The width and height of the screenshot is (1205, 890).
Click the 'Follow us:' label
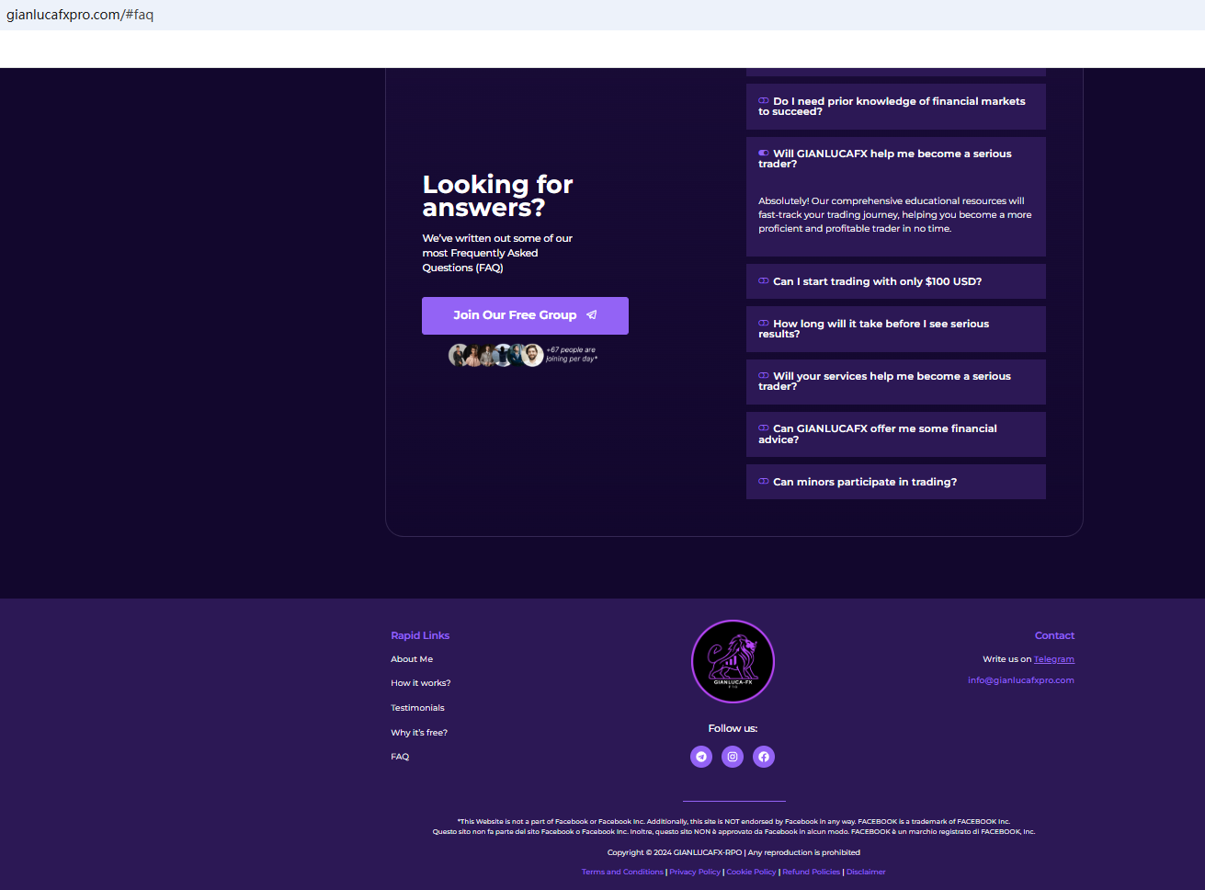click(x=733, y=728)
